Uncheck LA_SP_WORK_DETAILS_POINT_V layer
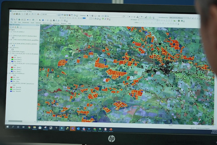 pyautogui.click(x=11, y=43)
